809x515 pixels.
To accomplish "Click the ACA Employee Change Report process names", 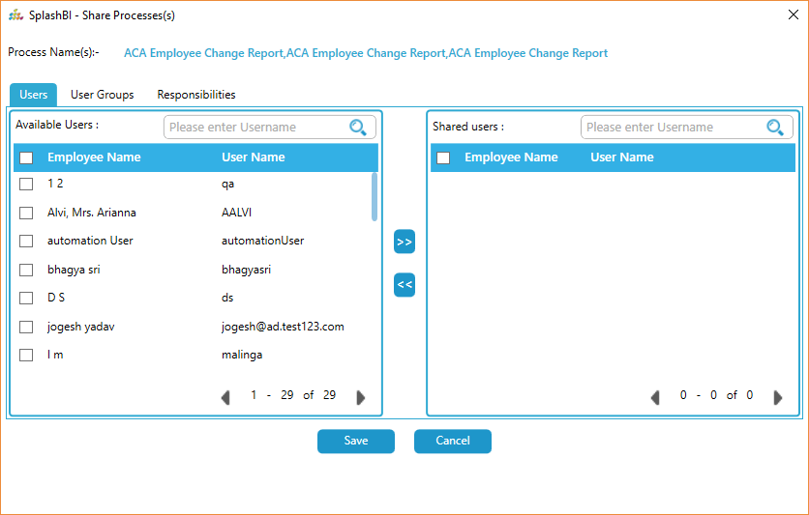I will [366, 53].
